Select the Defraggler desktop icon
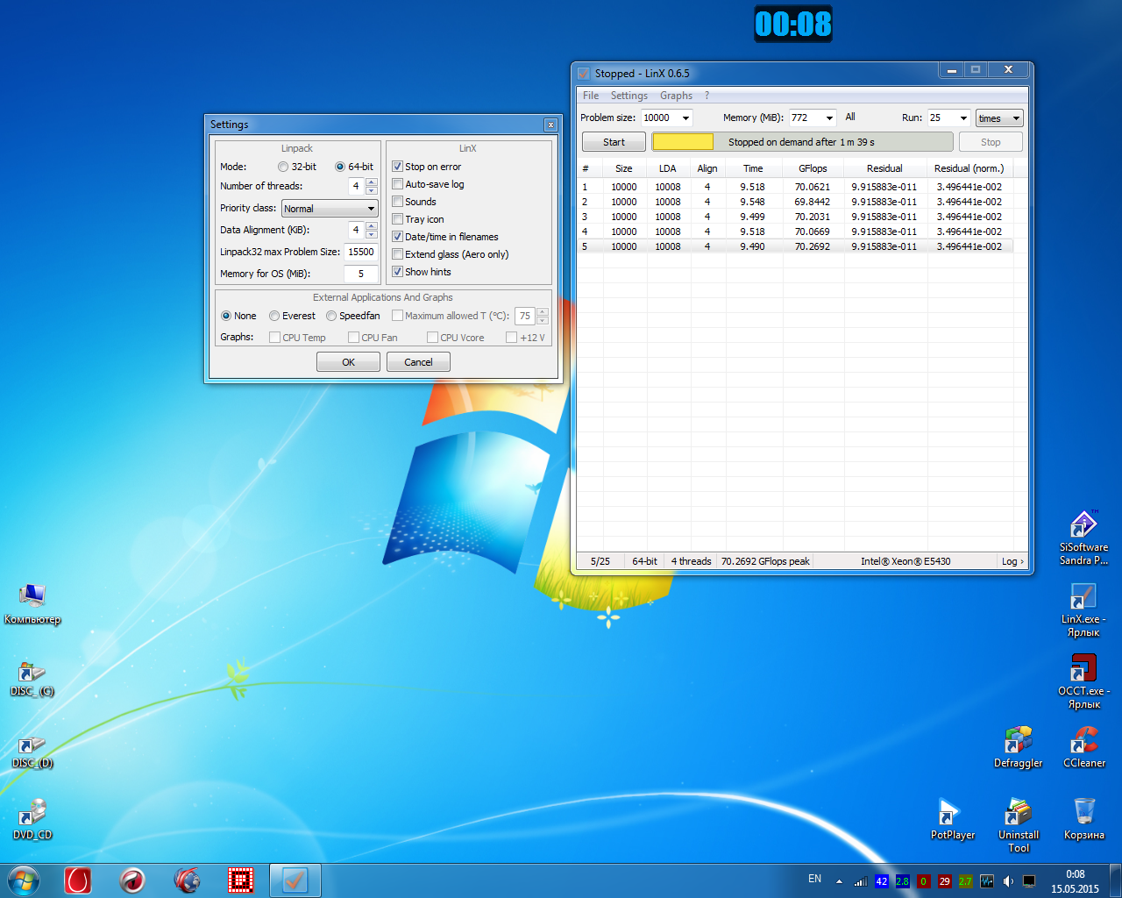 pos(1018,747)
